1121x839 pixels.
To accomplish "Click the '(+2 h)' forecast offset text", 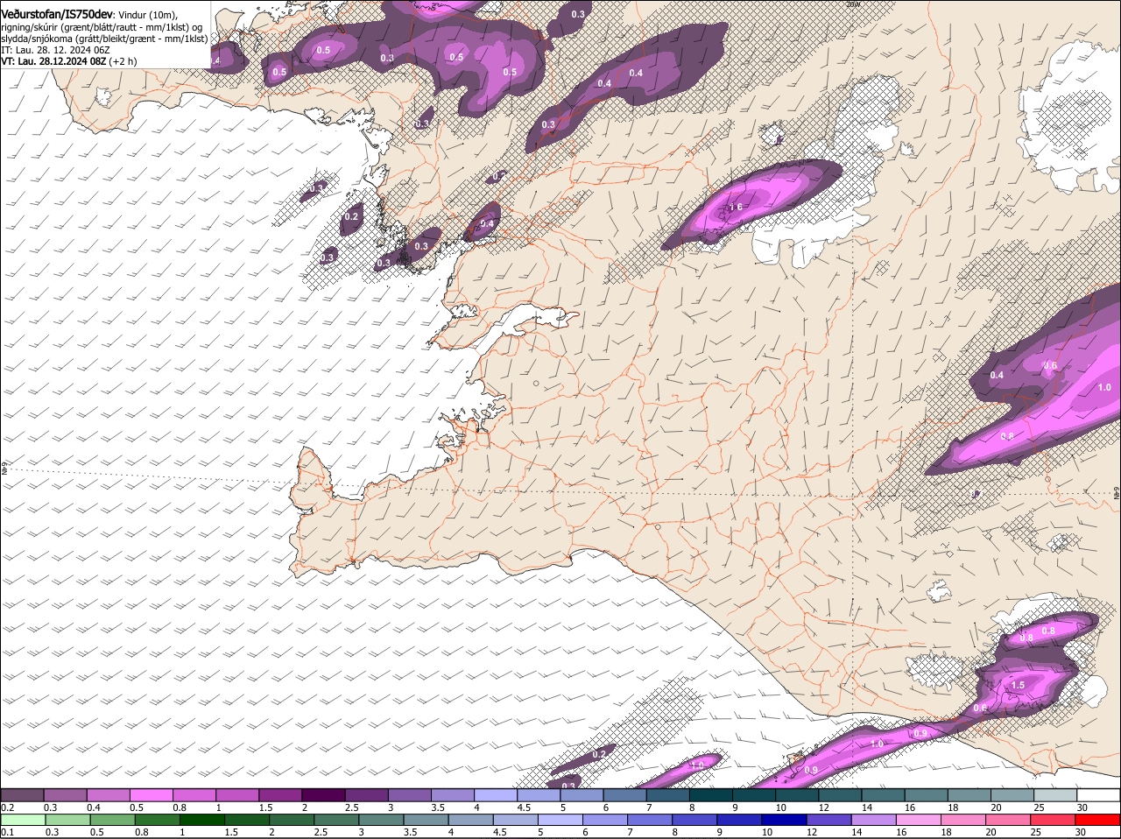I will pos(124,61).
